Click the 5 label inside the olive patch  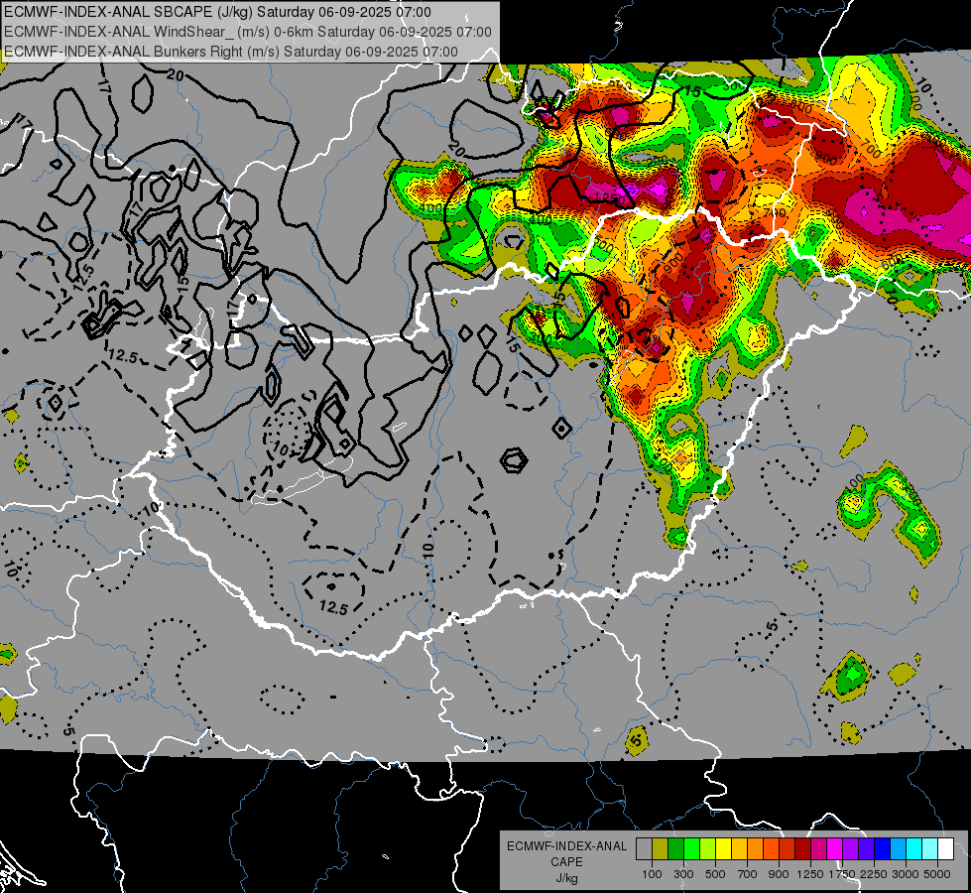[x=636, y=740]
